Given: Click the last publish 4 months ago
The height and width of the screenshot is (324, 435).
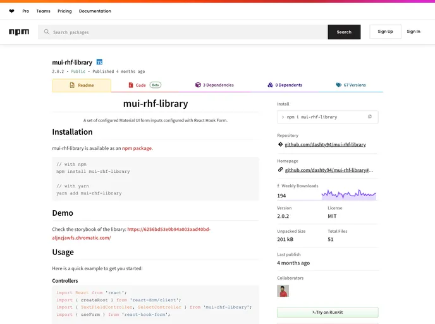Looking at the screenshot, I should pyautogui.click(x=293, y=263).
